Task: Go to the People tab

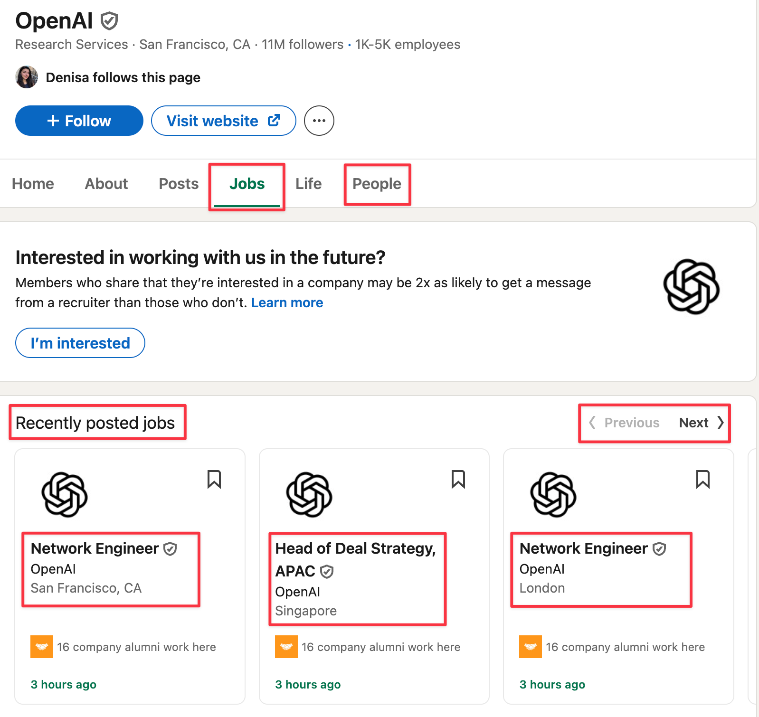Action: tap(377, 184)
